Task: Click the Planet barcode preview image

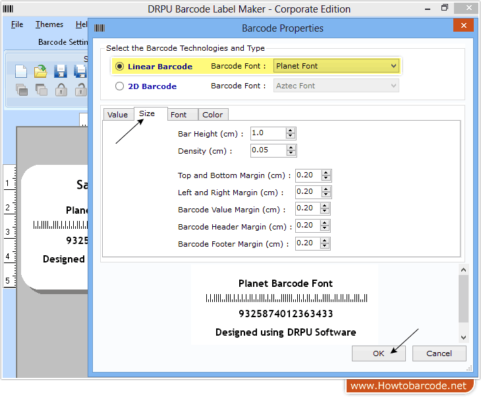Action: pyautogui.click(x=286, y=298)
